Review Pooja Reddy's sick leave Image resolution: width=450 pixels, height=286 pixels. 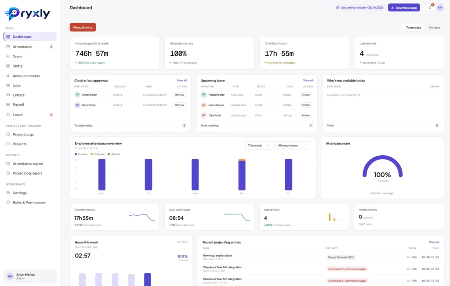(x=306, y=95)
